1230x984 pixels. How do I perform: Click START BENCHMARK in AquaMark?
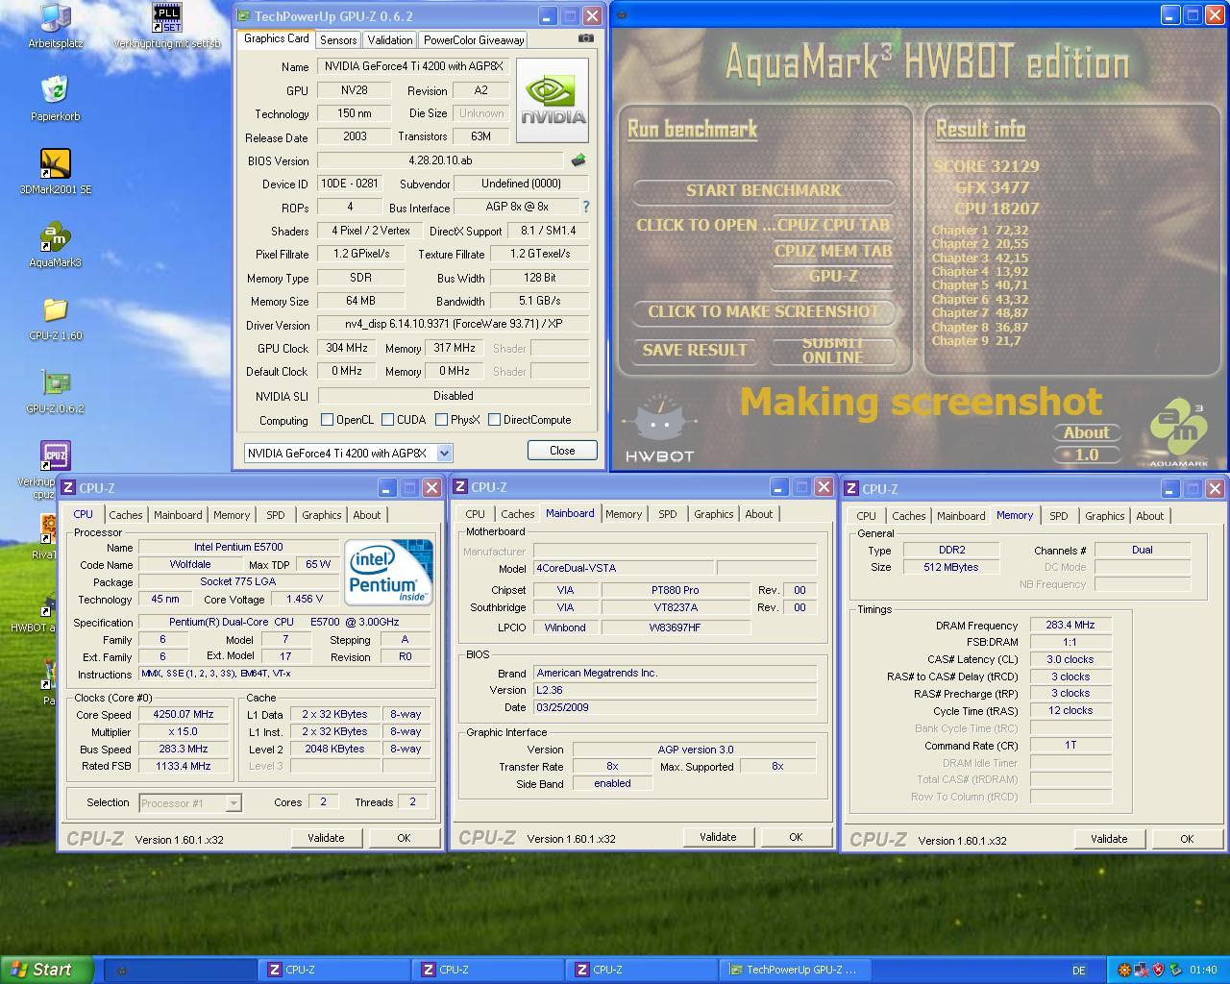764,190
